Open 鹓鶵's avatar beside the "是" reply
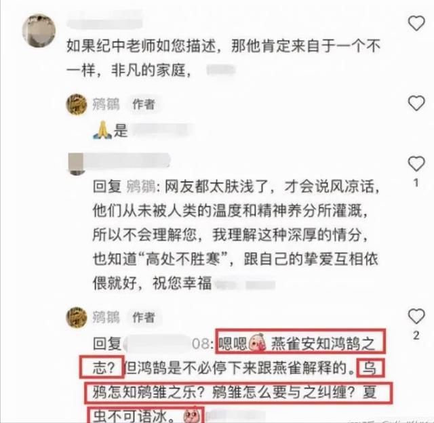 coord(77,104)
